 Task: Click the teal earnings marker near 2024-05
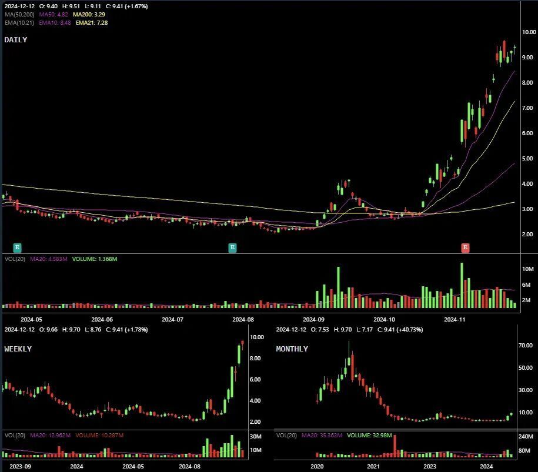17,247
